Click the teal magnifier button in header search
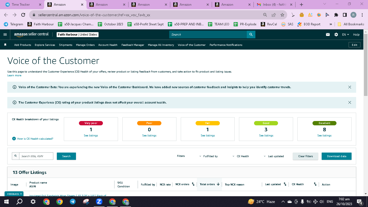This screenshot has height=207, width=368. coord(251,34)
